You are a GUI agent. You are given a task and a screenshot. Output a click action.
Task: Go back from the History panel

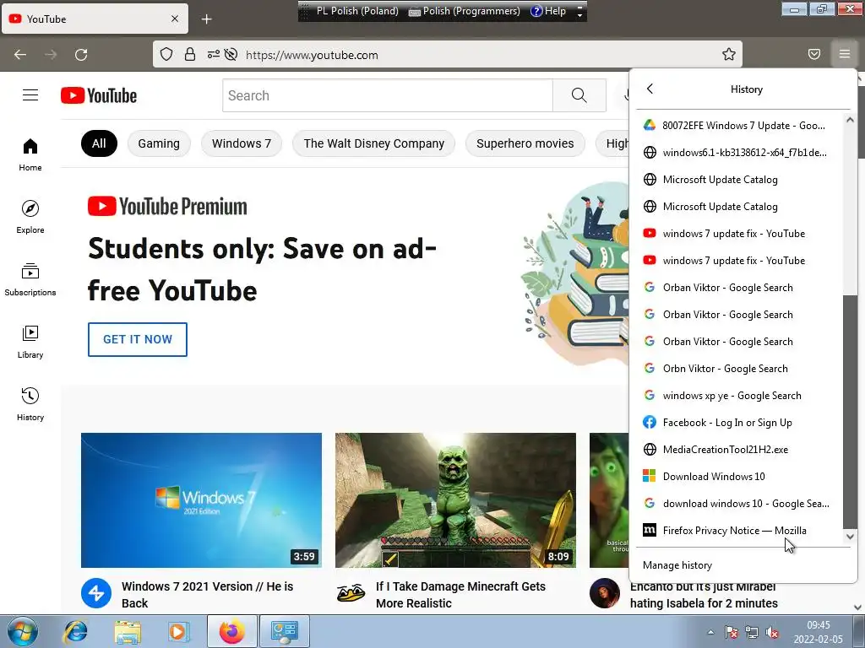coord(650,89)
